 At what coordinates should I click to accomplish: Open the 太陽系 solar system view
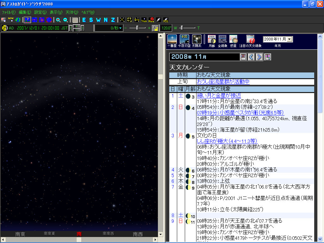point(196,40)
